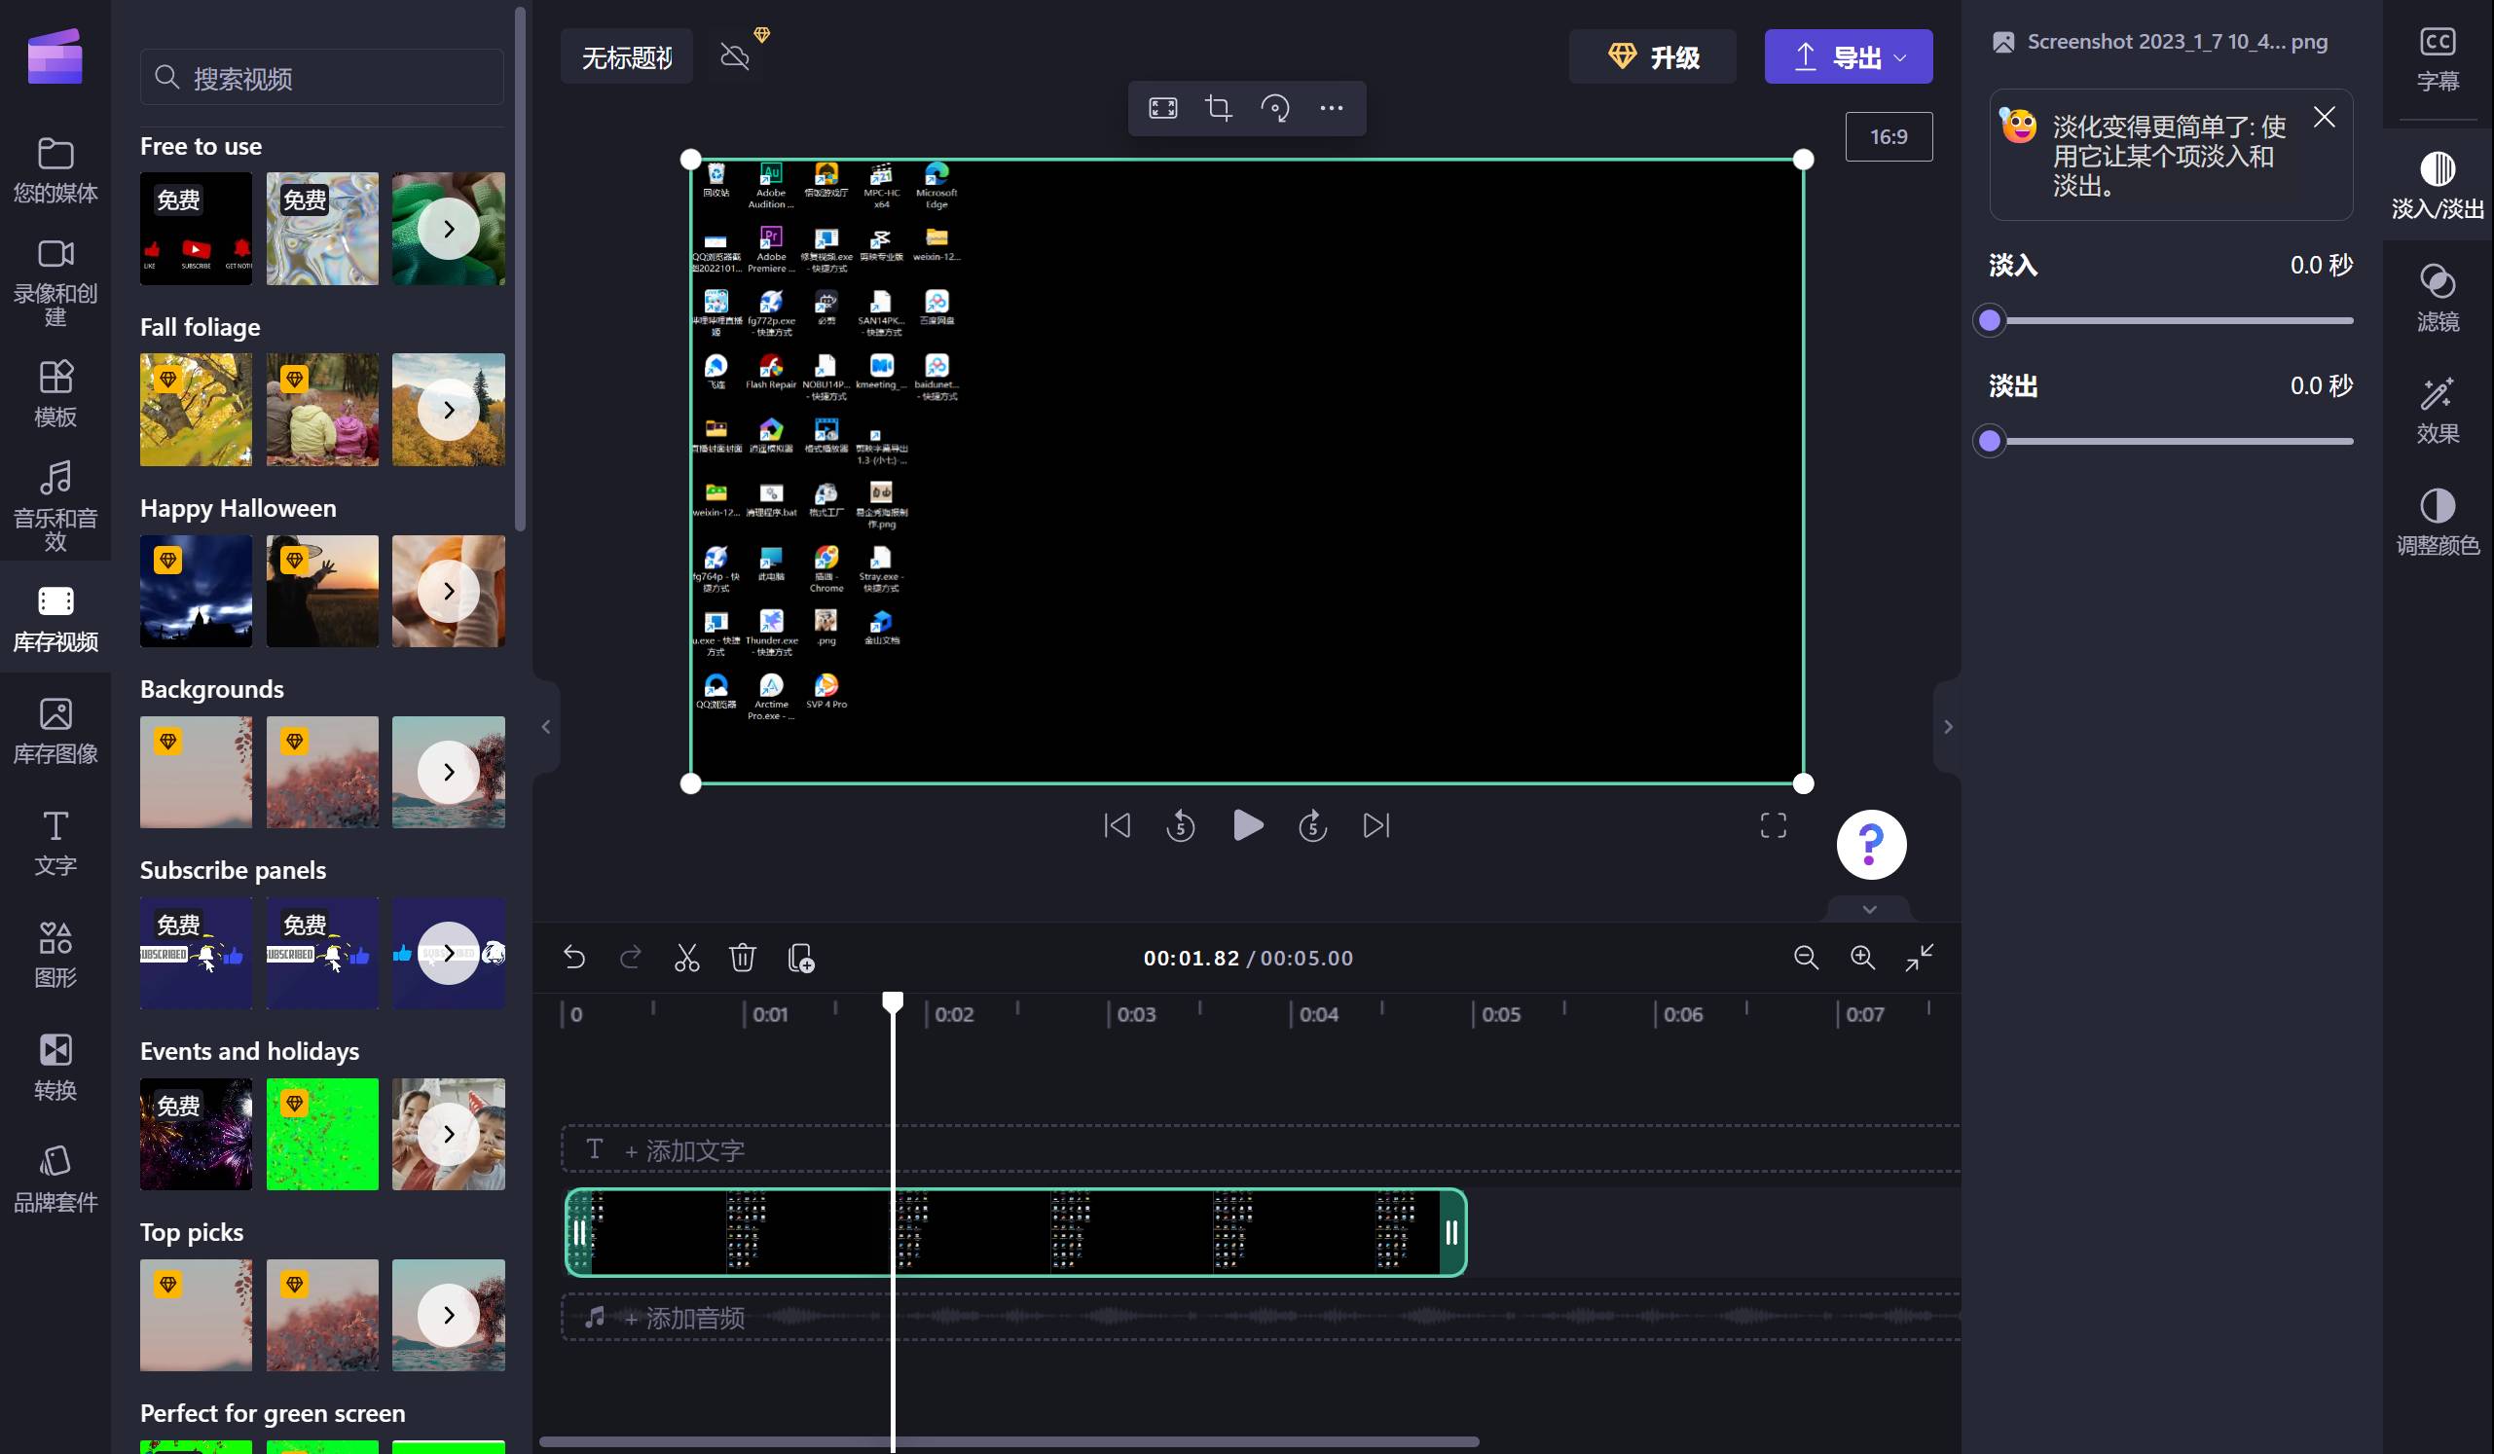Undo the last action
2494x1454 pixels.
click(x=574, y=958)
